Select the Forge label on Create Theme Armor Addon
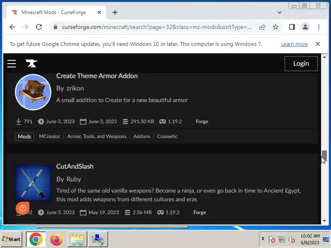This screenshot has width=331, height=248. [202, 122]
